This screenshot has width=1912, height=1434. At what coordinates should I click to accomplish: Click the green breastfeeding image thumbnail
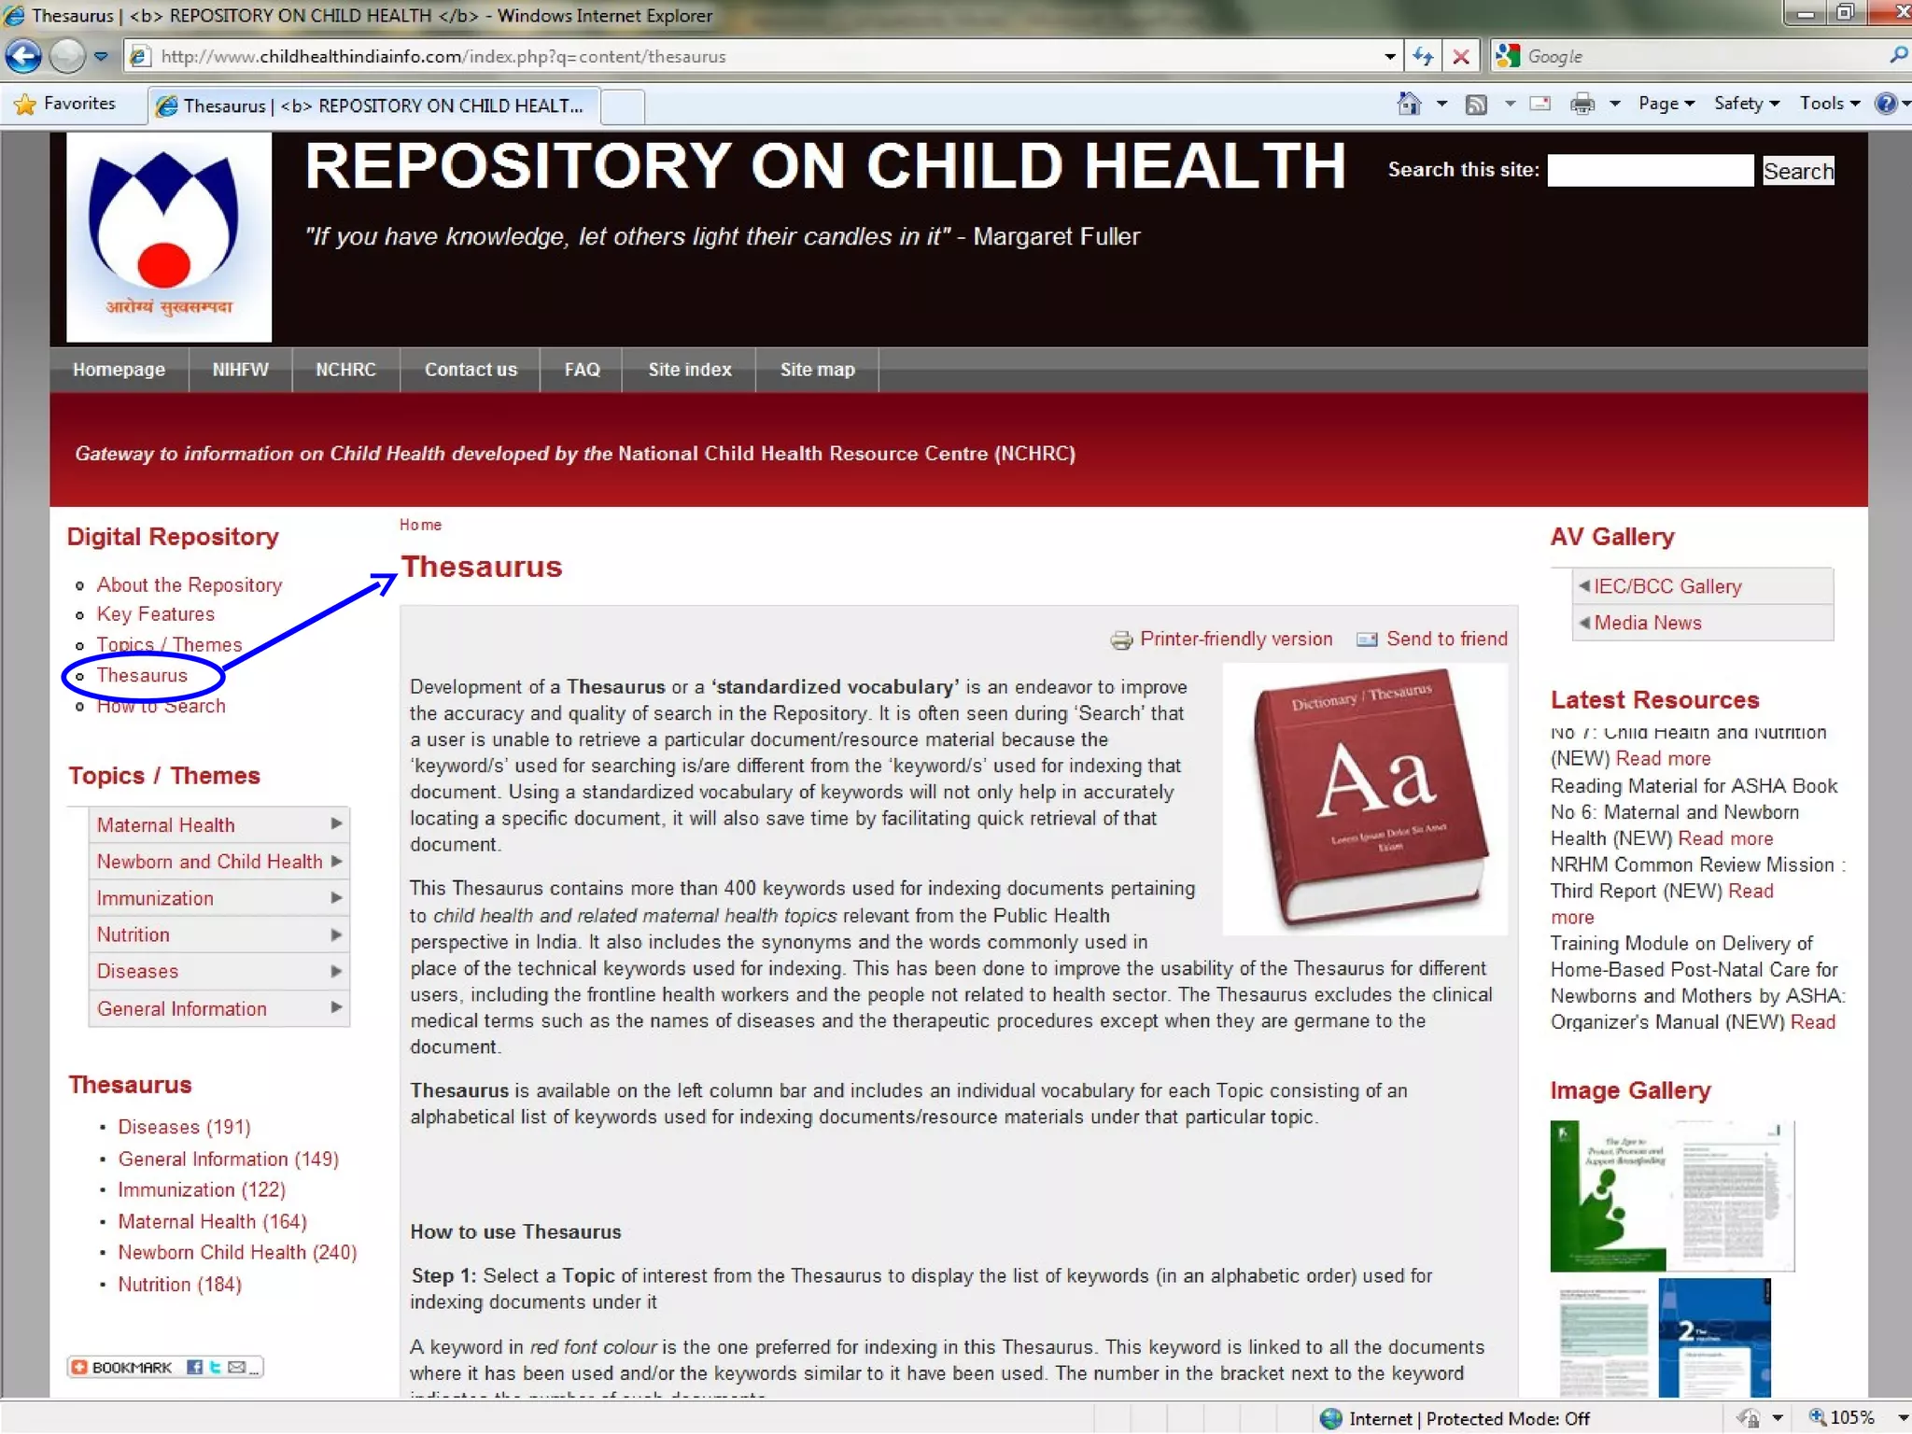tap(1608, 1196)
